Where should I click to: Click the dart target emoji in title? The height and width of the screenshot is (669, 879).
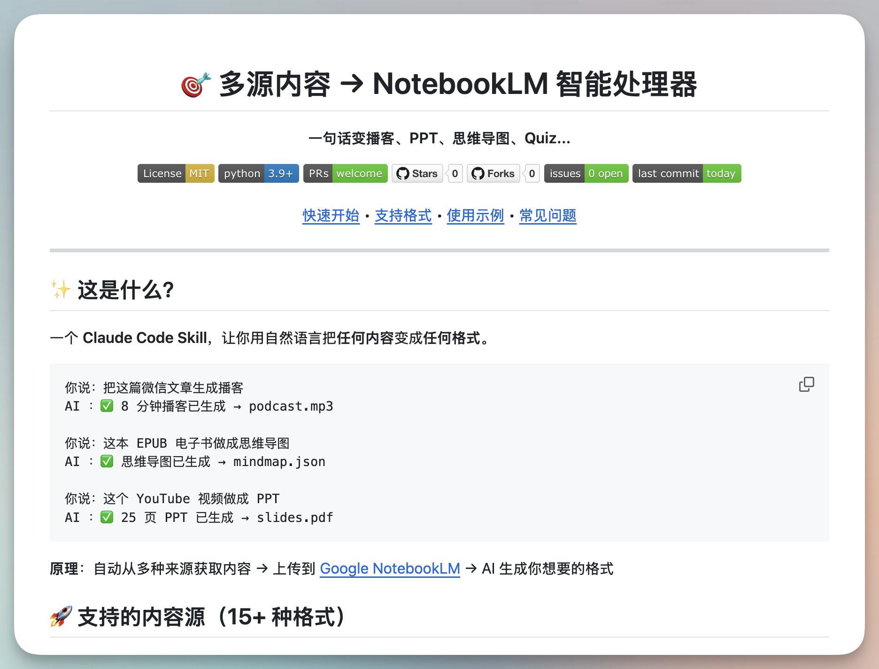coord(196,85)
